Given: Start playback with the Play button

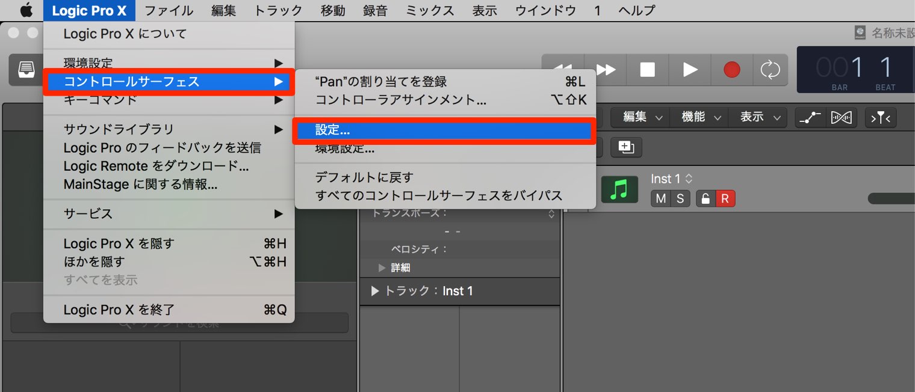Looking at the screenshot, I should [690, 70].
